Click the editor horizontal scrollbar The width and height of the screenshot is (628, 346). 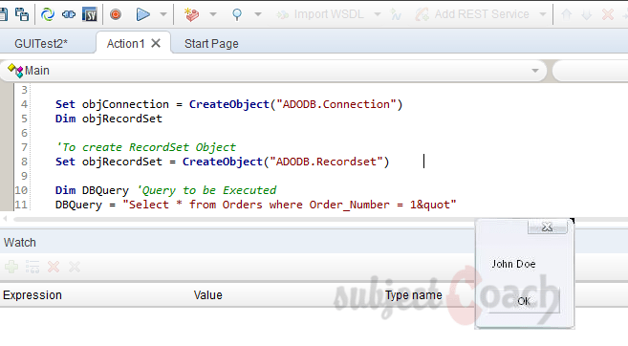point(244,219)
